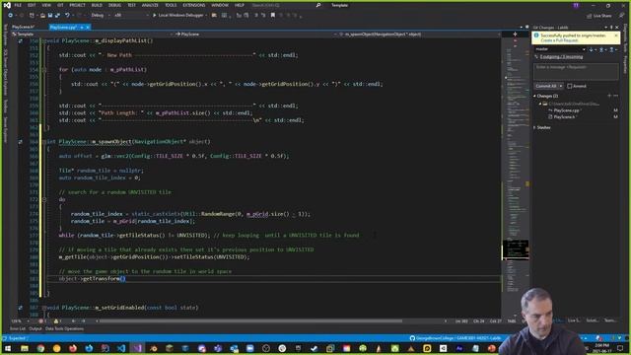This screenshot has height=355, width=631.
Task: Open the Debug configuration dropdown
Action: pos(100,16)
